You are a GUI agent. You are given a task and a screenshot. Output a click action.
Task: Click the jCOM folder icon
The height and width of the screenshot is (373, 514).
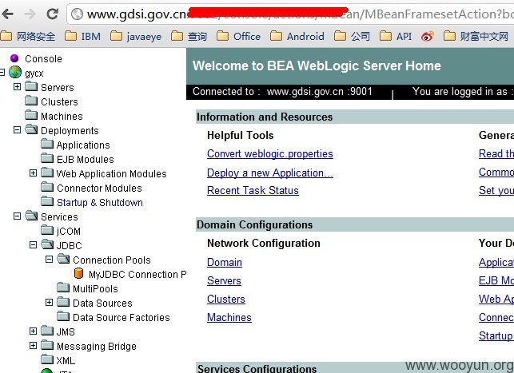47,230
